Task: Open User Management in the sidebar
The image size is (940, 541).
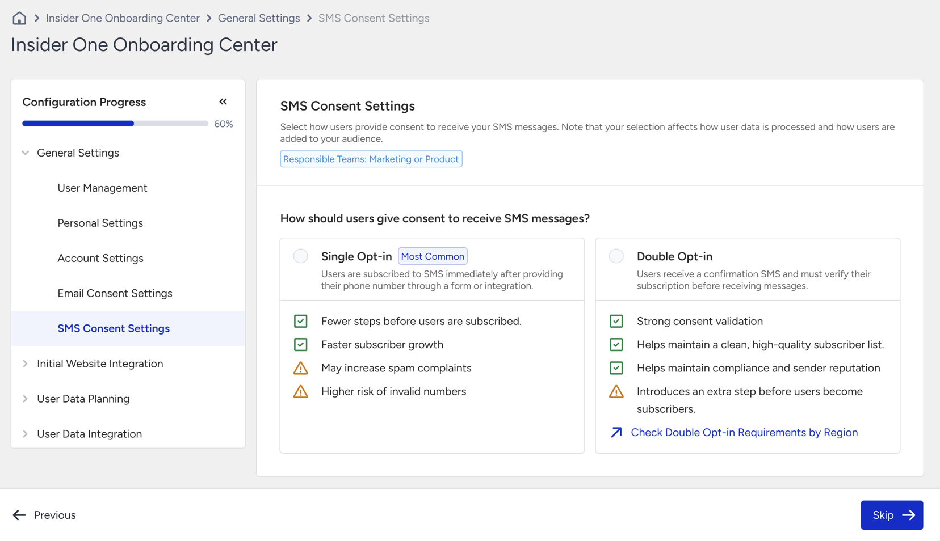Action: click(x=102, y=188)
